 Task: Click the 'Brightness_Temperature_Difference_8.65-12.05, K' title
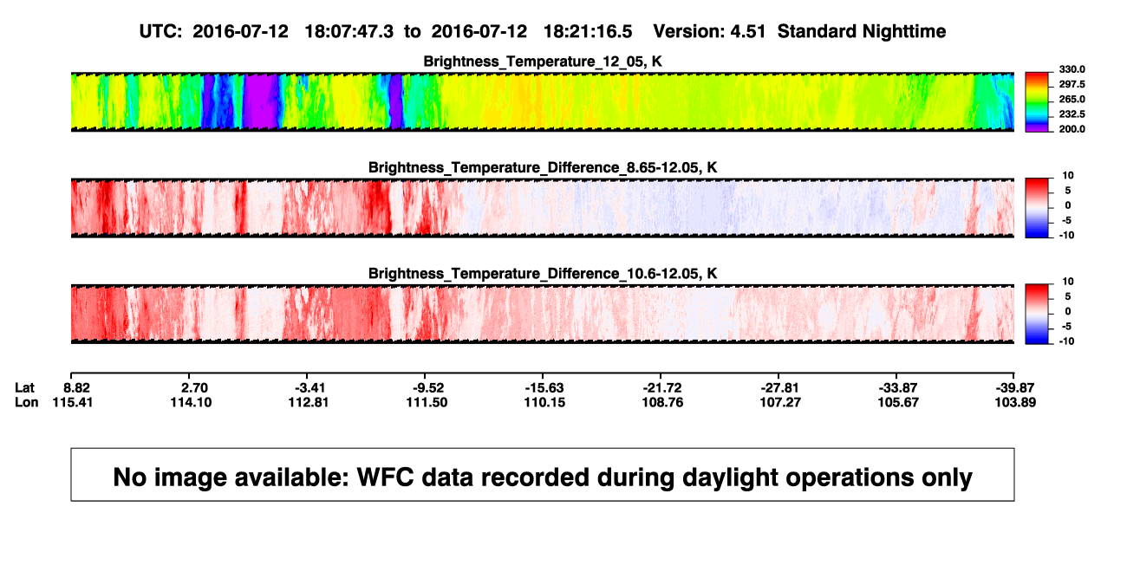coord(543,167)
